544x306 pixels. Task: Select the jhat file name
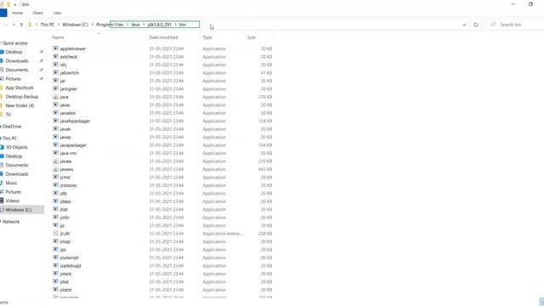point(64,210)
